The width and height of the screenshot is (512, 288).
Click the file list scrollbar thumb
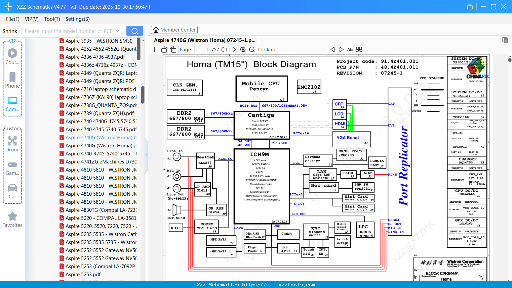point(143,95)
